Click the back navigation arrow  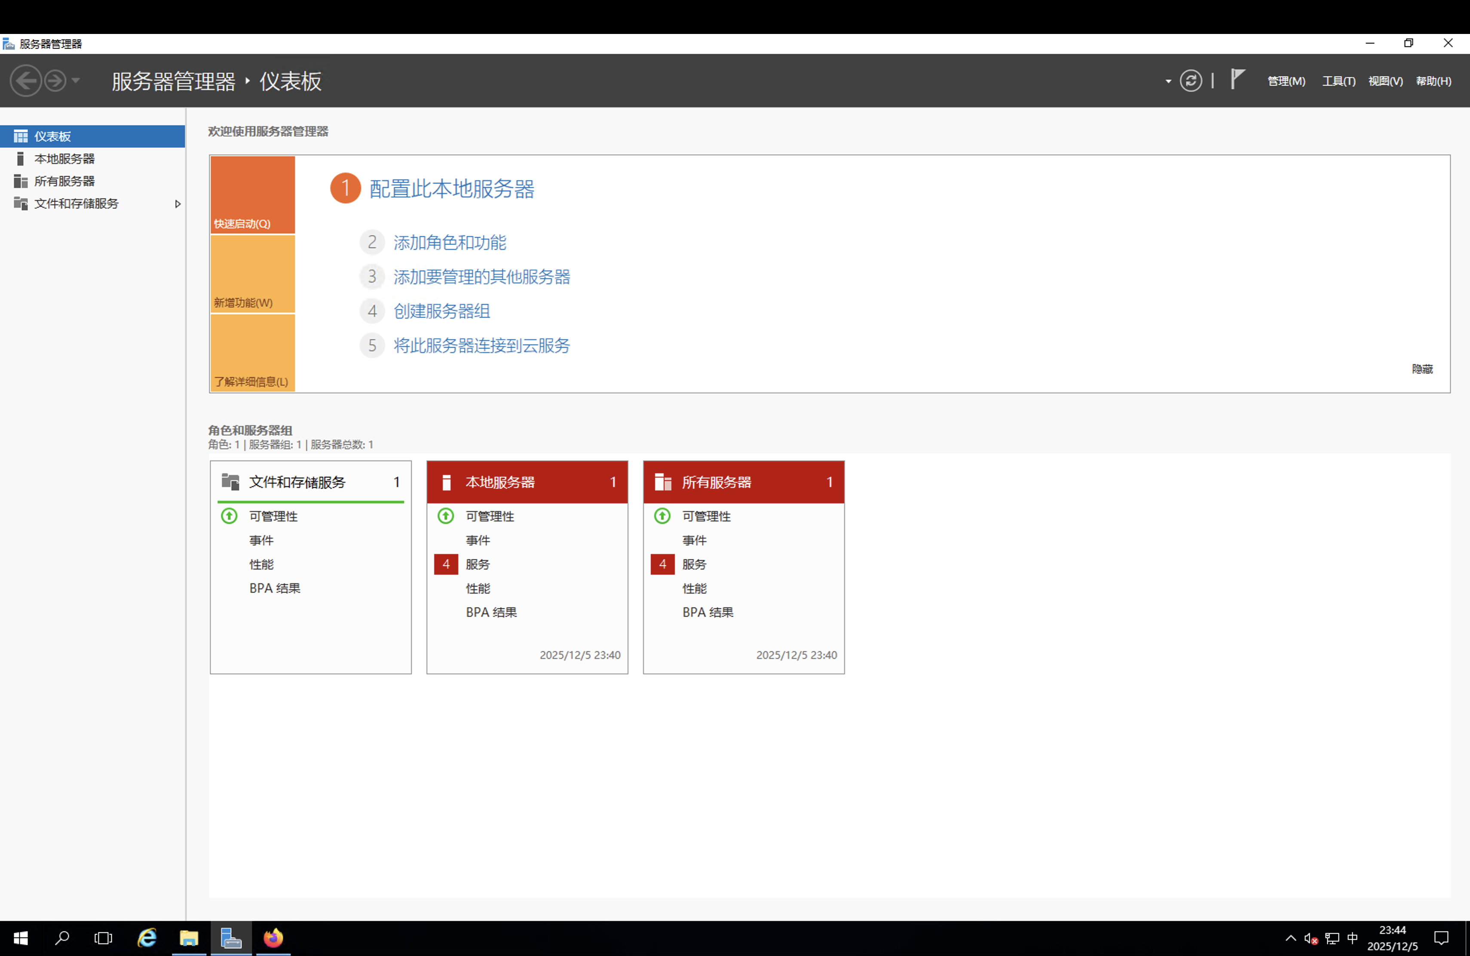[x=26, y=80]
